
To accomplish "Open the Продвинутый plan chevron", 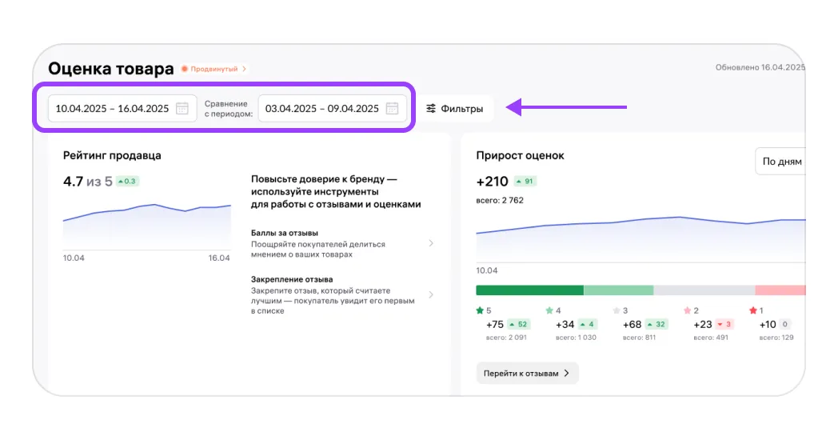I will pyautogui.click(x=245, y=70).
